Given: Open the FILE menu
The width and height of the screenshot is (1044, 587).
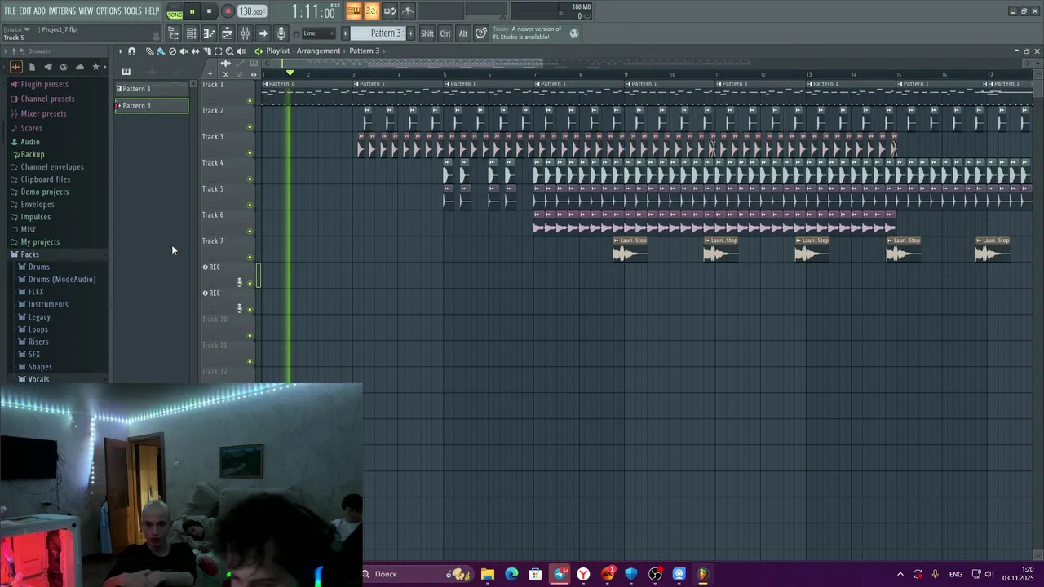Looking at the screenshot, I should (10, 11).
